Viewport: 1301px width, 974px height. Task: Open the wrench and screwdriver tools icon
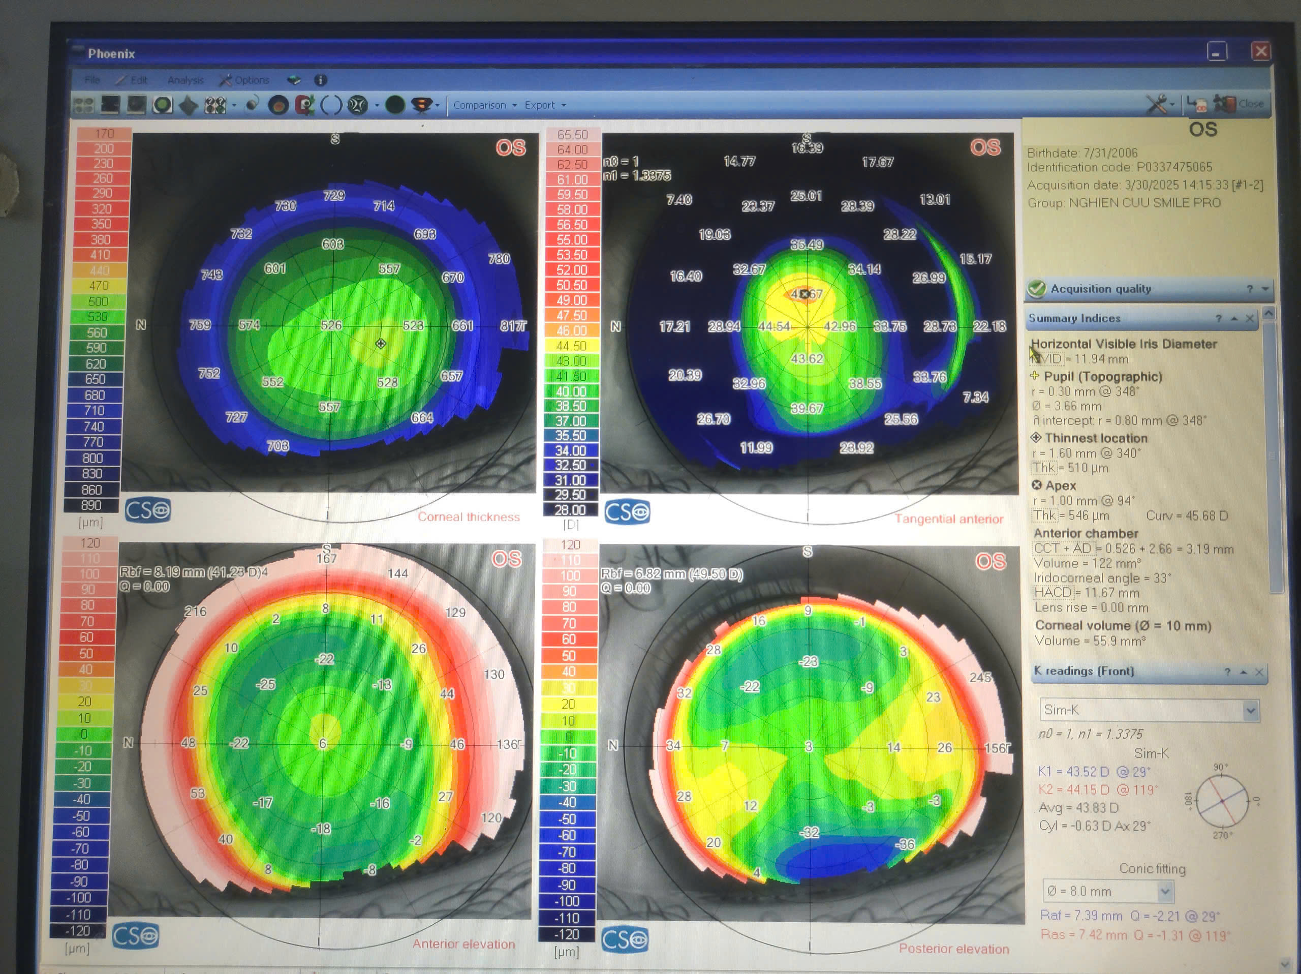(1156, 104)
